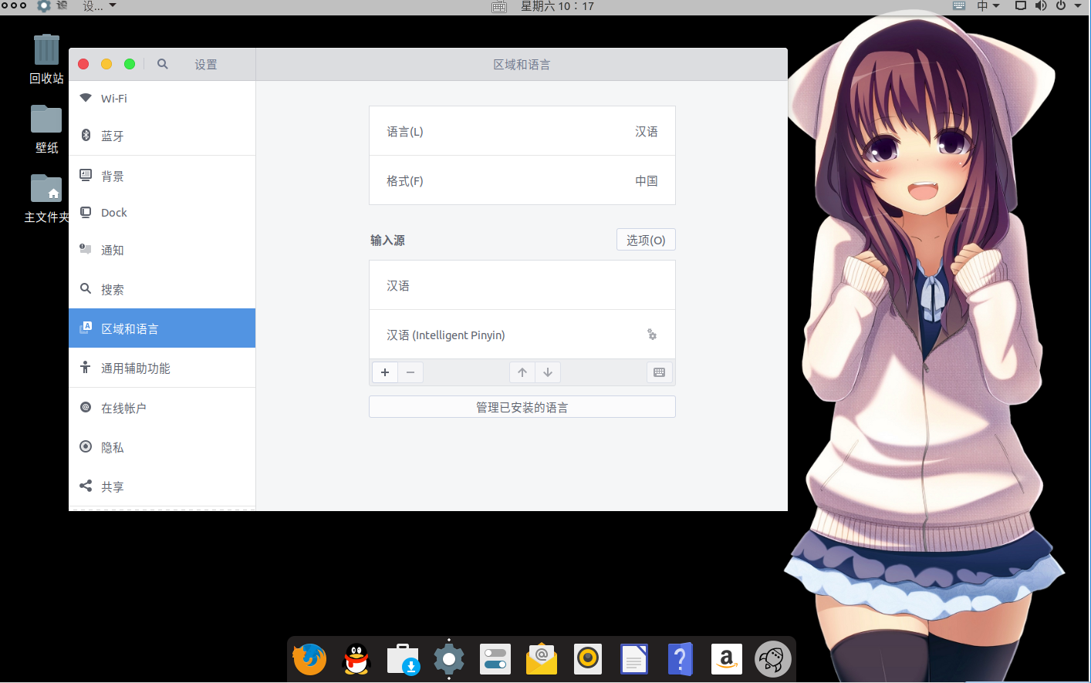
Task: Open the Dock settings panel
Action: coord(162,213)
